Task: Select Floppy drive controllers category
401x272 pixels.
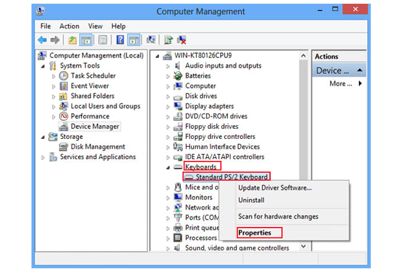Action: click(x=220, y=136)
